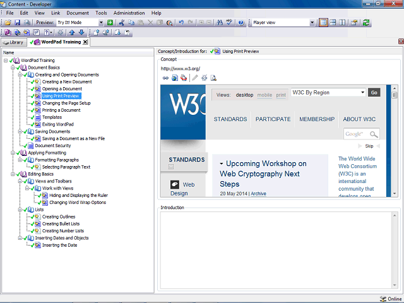Click the gear icon in second toolbar row
The width and height of the screenshot is (404, 303).
pyautogui.click(x=61, y=32)
